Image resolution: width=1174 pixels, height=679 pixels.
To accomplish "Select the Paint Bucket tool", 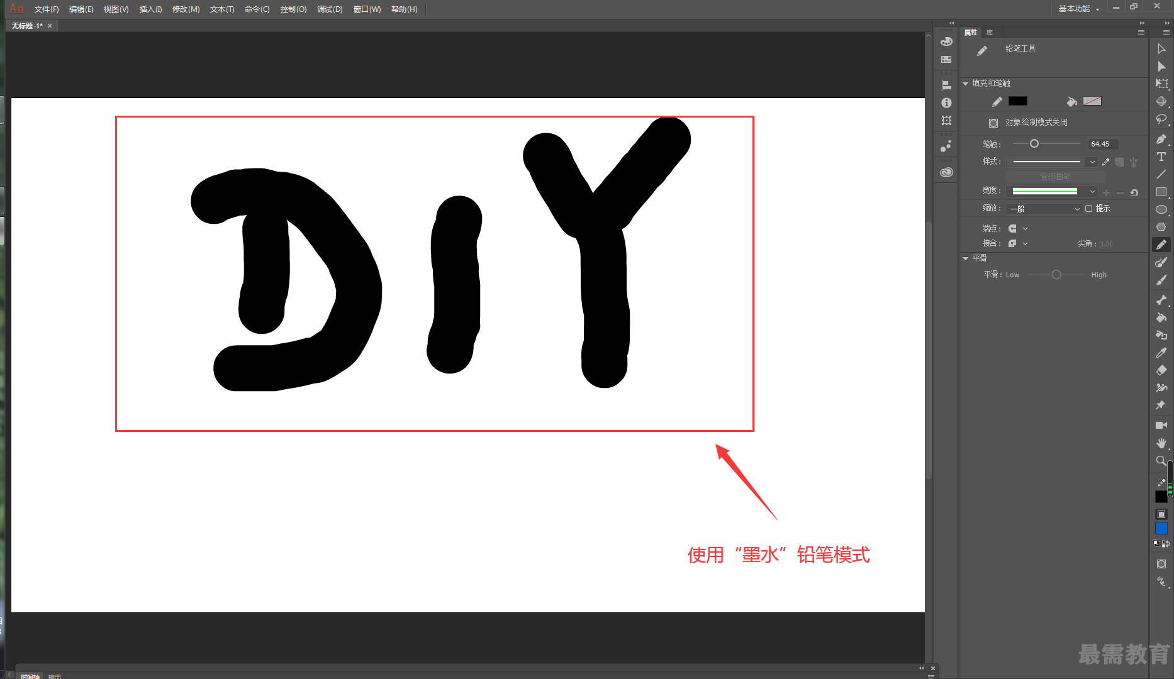I will click(1161, 317).
